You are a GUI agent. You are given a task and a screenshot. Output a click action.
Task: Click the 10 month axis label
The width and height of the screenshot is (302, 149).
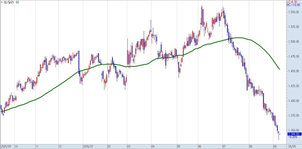click(x=17, y=146)
